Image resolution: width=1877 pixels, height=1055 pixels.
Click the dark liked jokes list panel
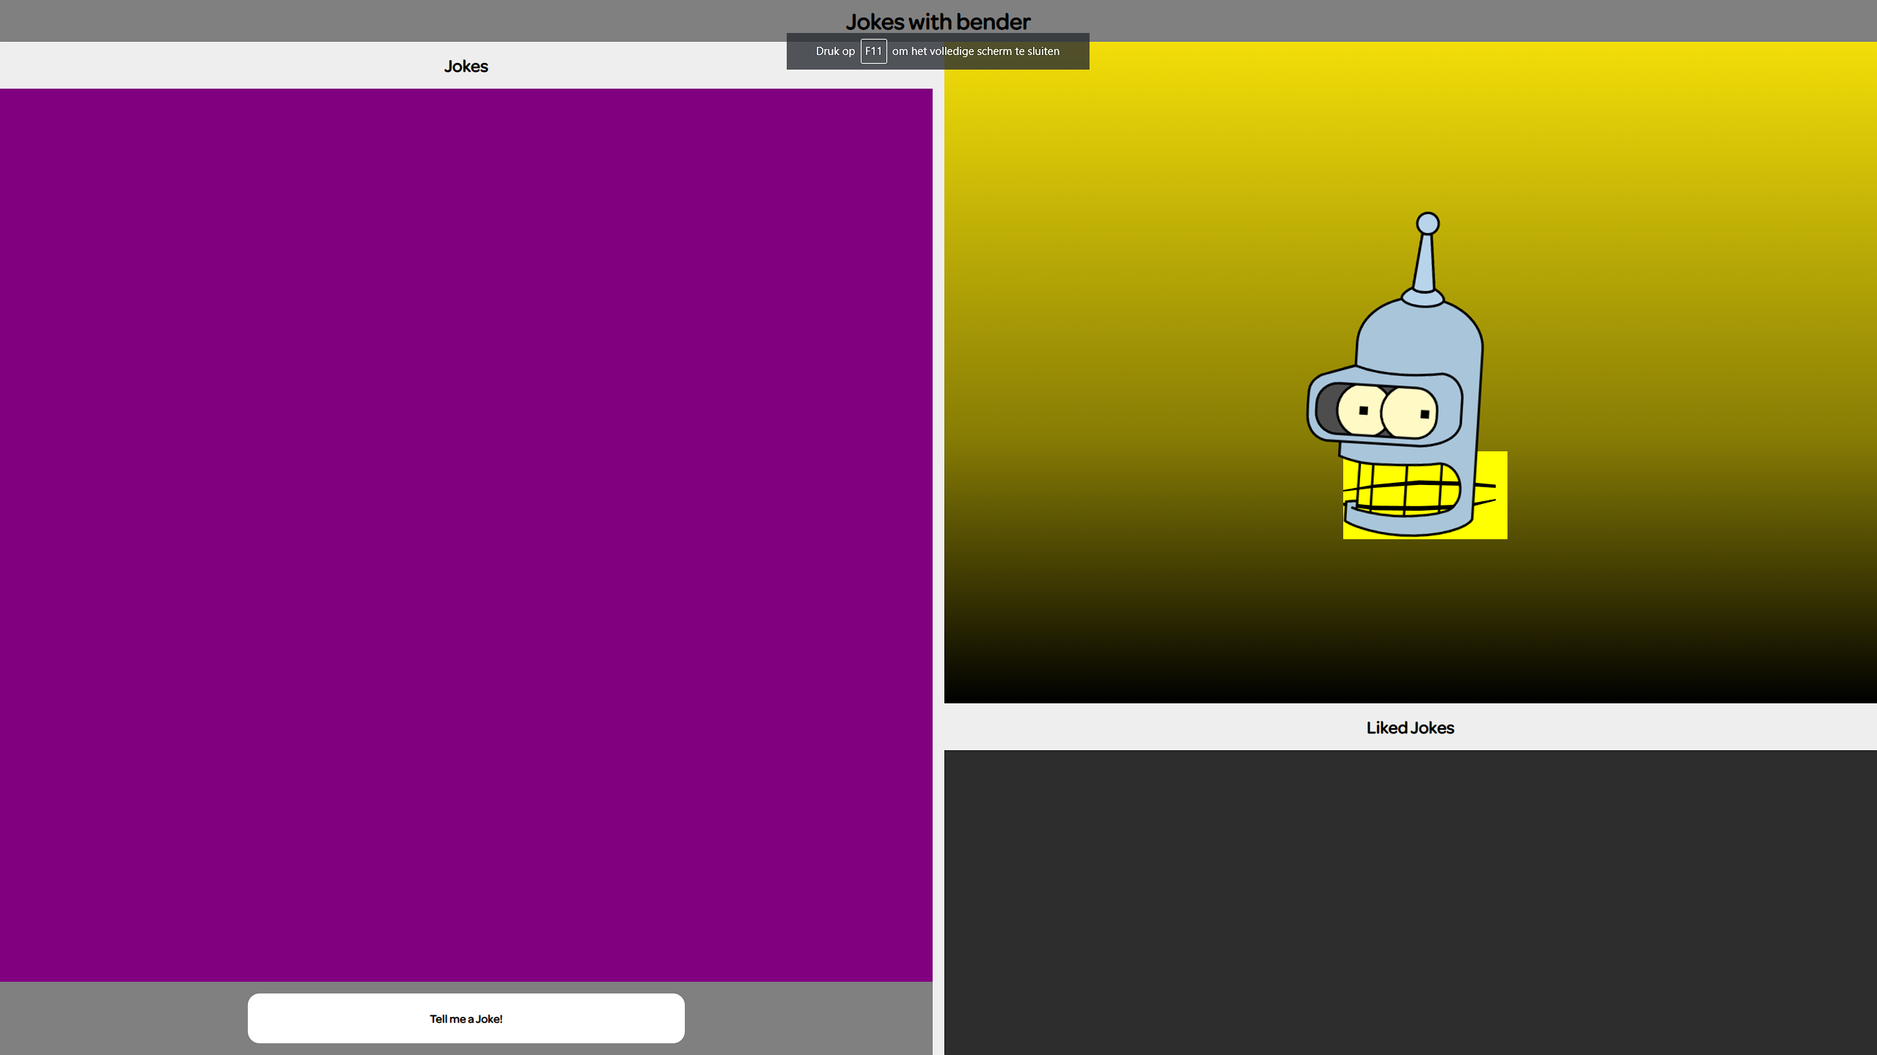coord(1411,903)
